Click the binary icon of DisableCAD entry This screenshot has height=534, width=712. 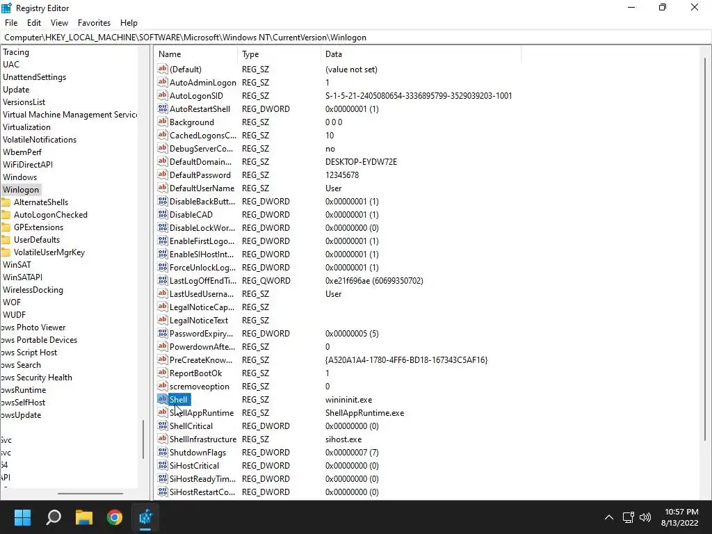[x=163, y=214]
